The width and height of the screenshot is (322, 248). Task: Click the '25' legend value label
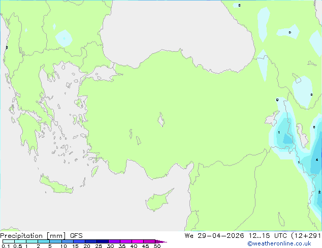pos(99,246)
